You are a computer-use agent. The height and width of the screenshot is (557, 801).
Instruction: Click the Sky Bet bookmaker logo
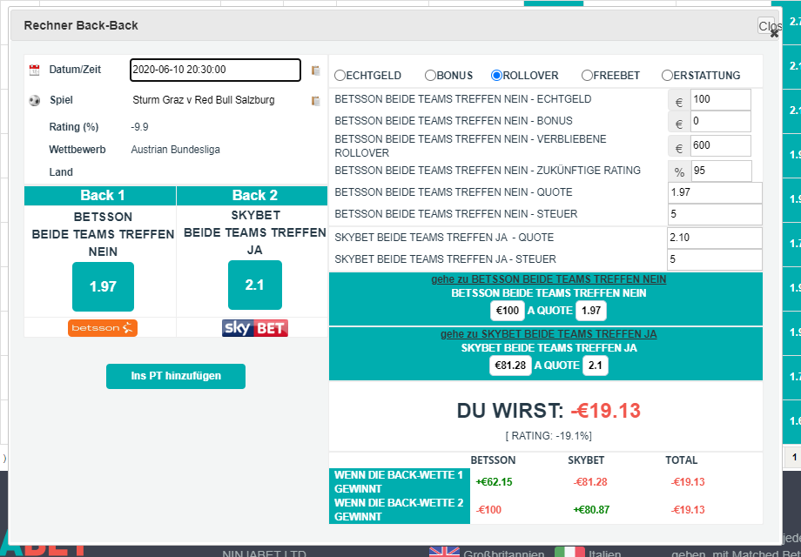pyautogui.click(x=255, y=328)
